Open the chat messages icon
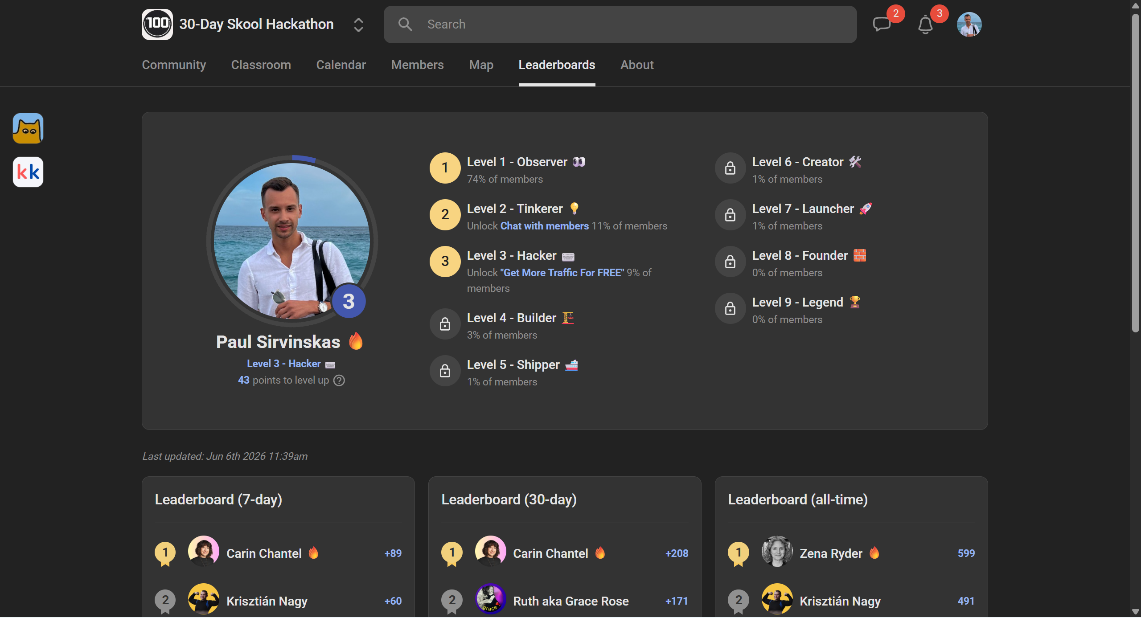1141x618 pixels. click(882, 24)
